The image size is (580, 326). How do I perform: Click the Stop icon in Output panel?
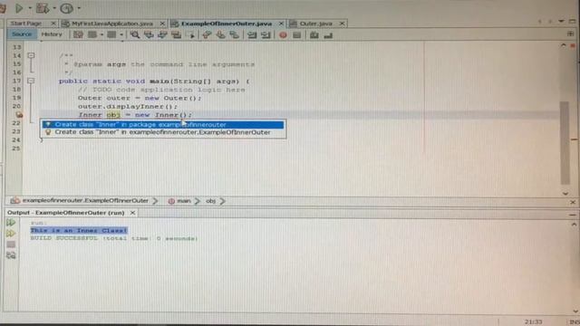(11, 244)
